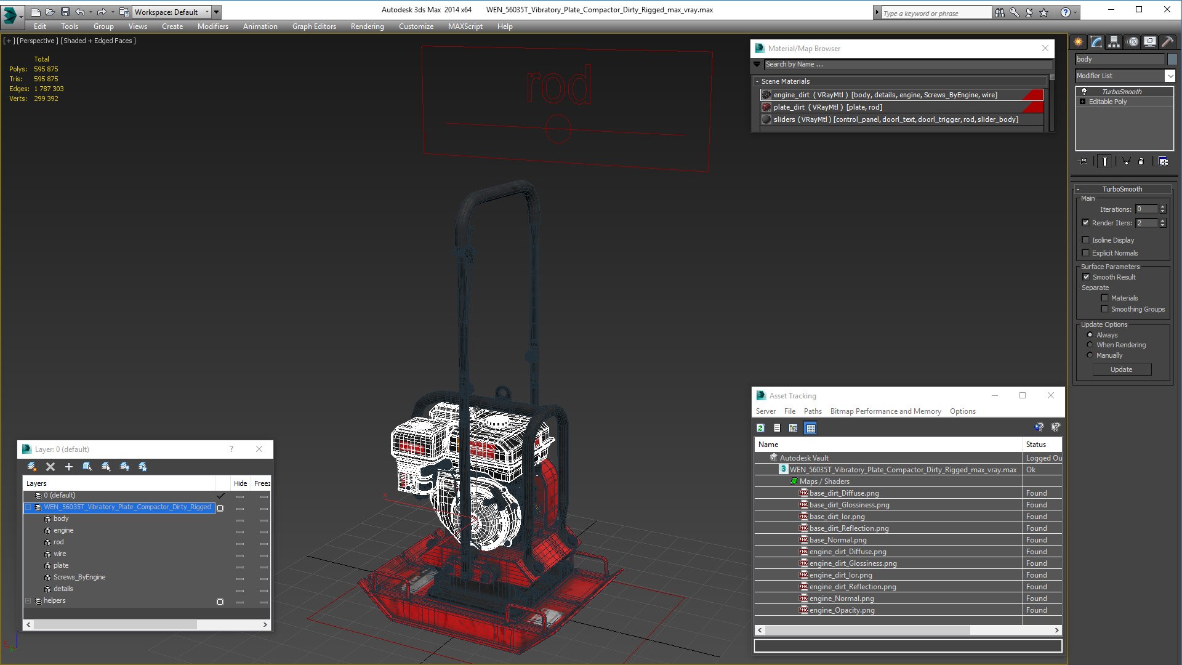Click the Shaded + Edged Faces viewport label
1182x665 pixels.
point(98,41)
